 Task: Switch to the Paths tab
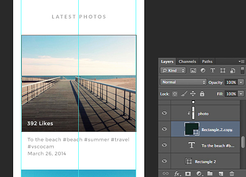(x=207, y=62)
